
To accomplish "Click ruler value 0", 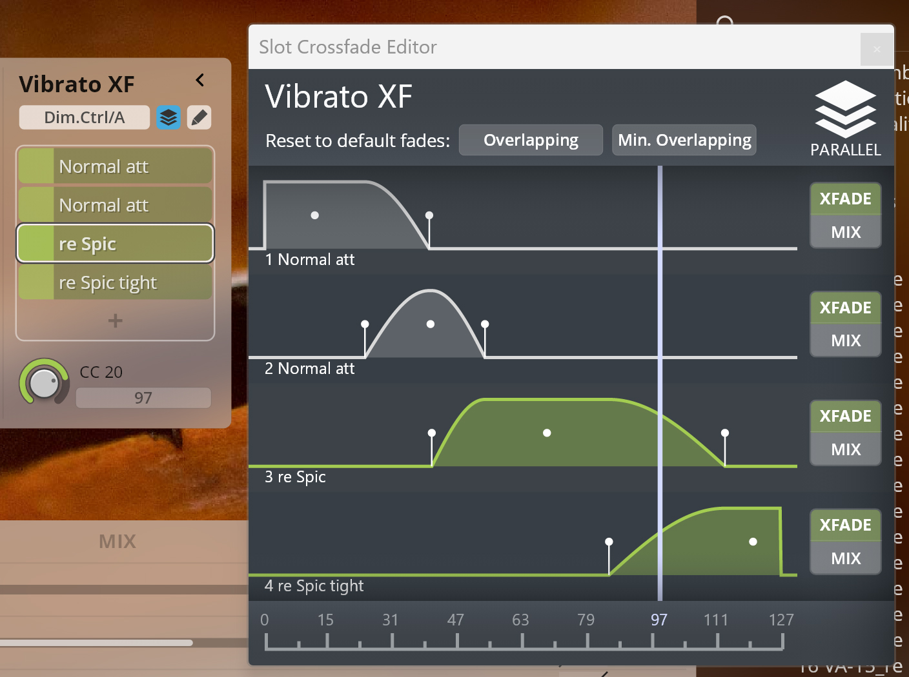I will click(x=265, y=620).
